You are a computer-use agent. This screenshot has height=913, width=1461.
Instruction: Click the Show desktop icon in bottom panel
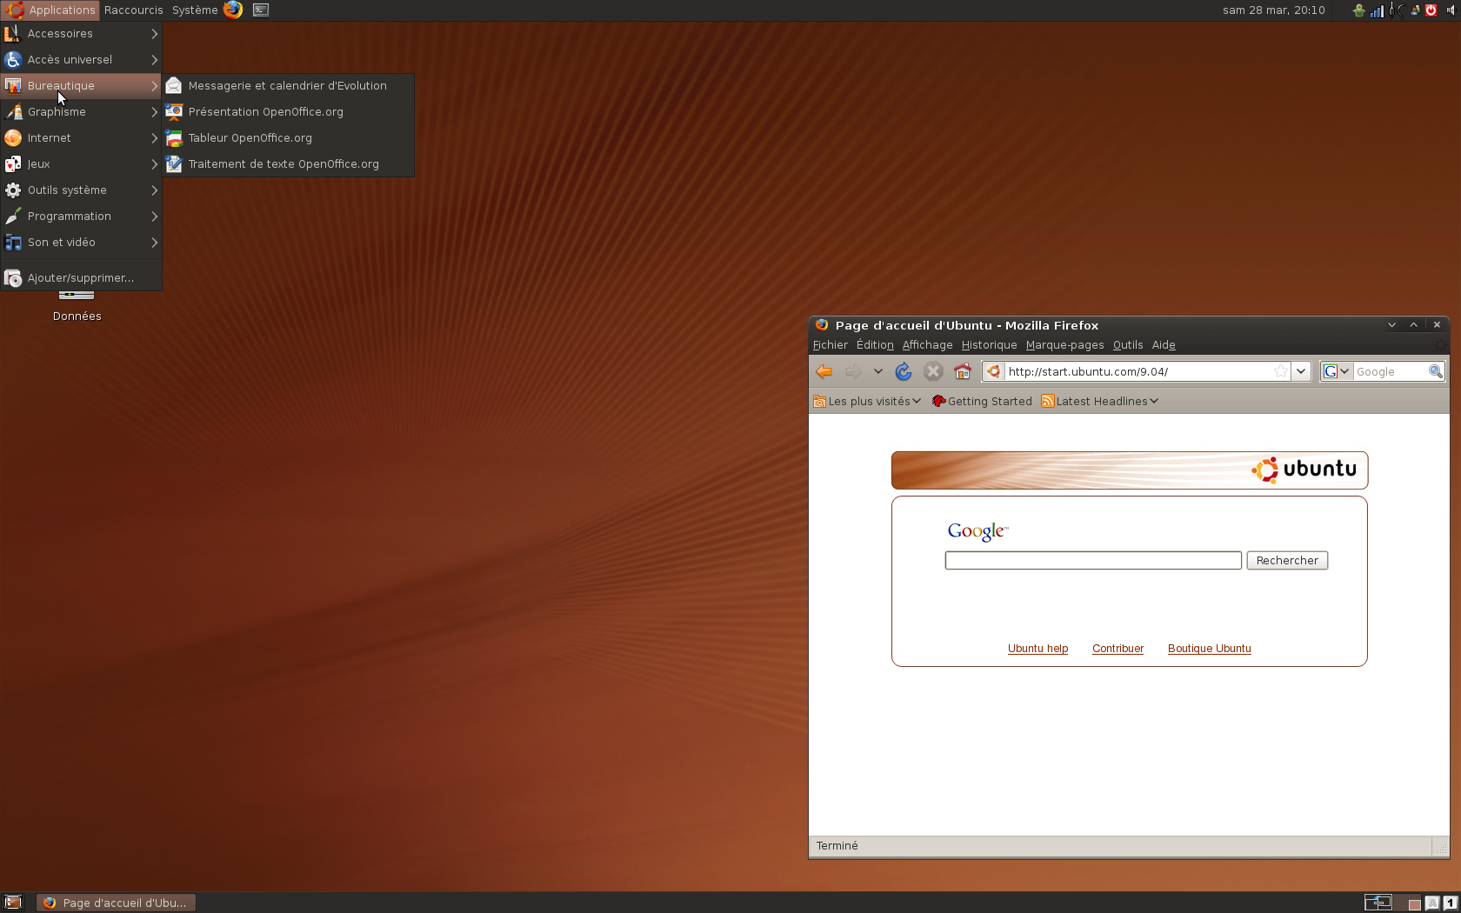13,903
